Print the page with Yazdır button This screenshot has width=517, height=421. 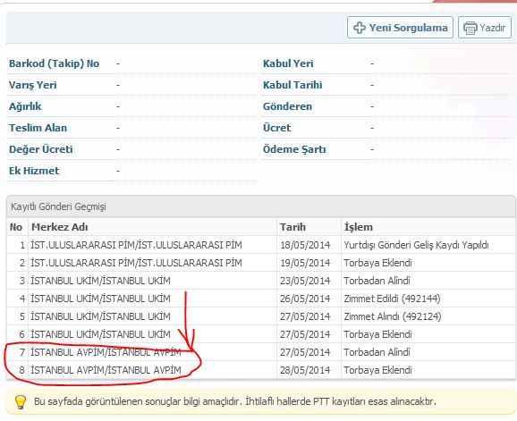[485, 28]
